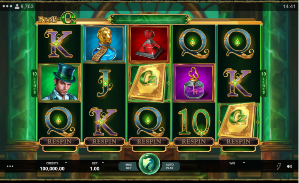
Task: Respin the third reel
Action: tap(149, 142)
